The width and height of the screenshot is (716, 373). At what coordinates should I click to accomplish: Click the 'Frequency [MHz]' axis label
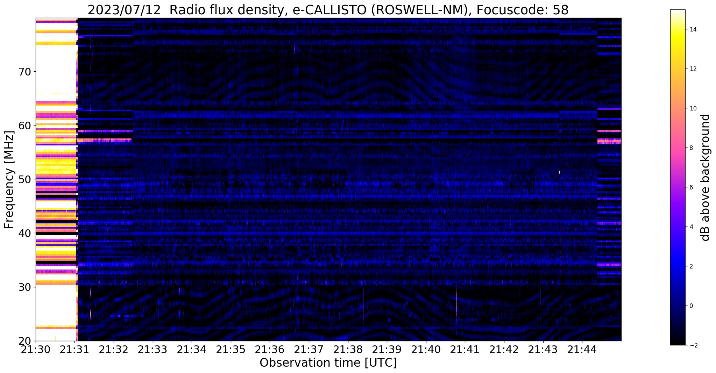(x=9, y=180)
